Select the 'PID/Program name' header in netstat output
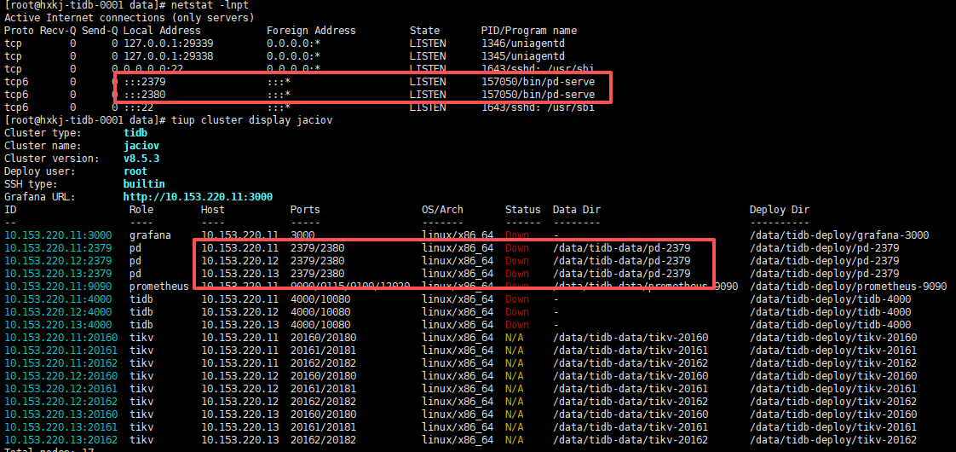The height and width of the screenshot is (452, 956). [528, 31]
